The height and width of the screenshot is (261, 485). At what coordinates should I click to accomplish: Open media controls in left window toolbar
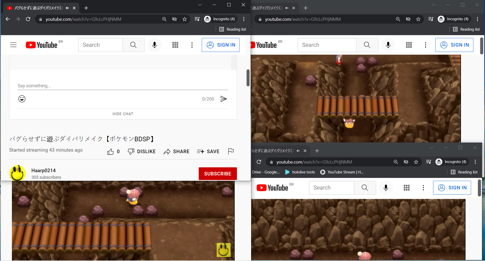(x=197, y=19)
